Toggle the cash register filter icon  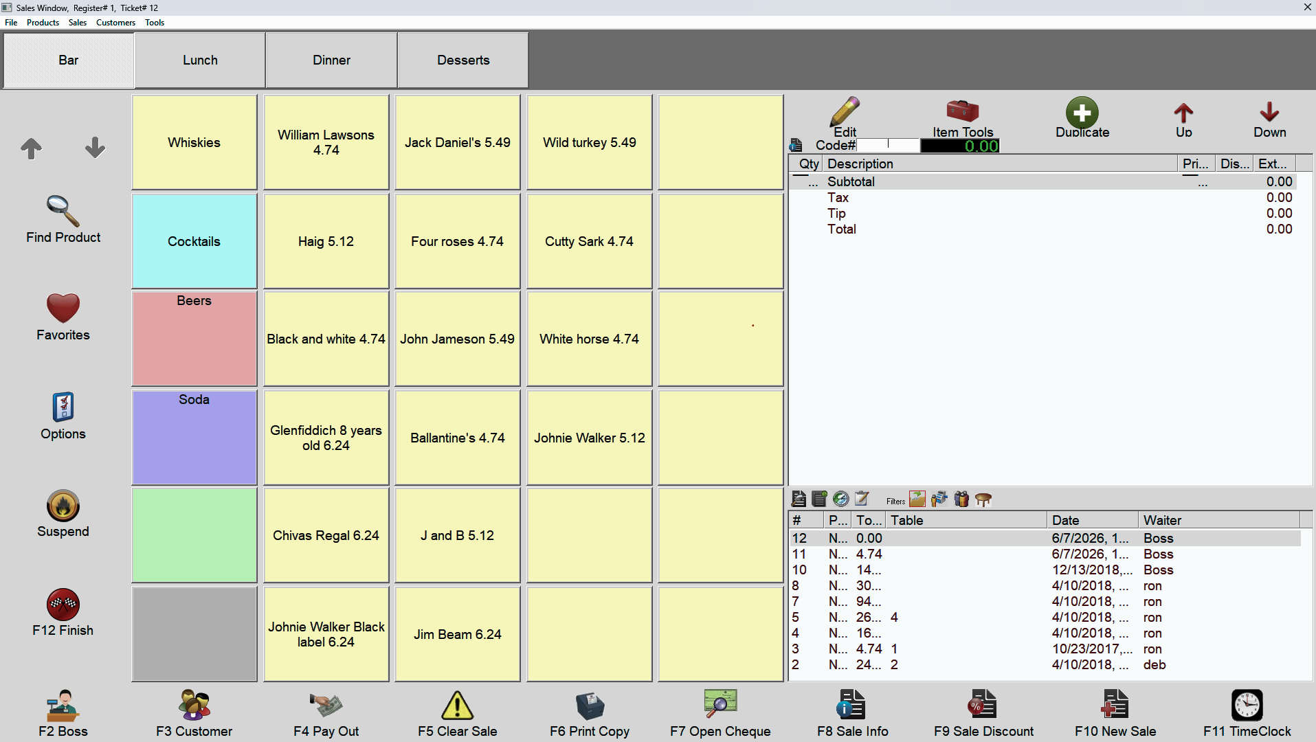tap(939, 499)
